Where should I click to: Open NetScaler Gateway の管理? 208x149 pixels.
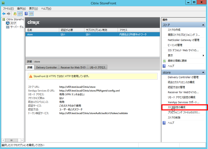[184, 40]
